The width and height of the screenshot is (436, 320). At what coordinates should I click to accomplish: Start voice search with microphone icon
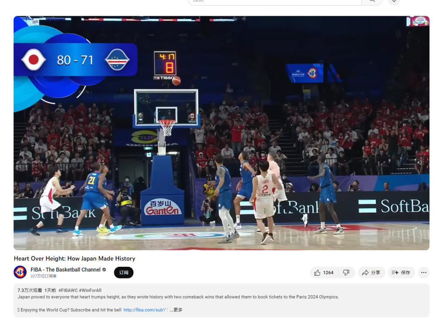coord(394,1)
